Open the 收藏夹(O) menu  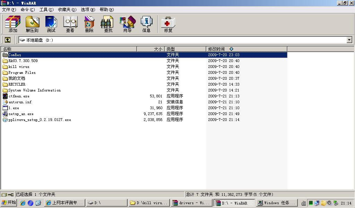pyautogui.click(x=67, y=9)
